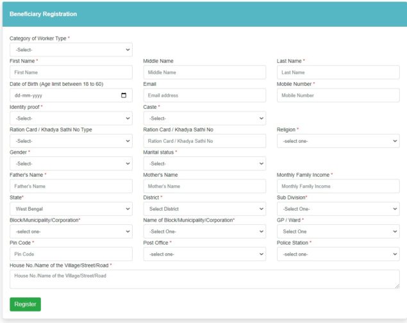
Task: Click the Monthly Family Income field
Action: pos(338,186)
